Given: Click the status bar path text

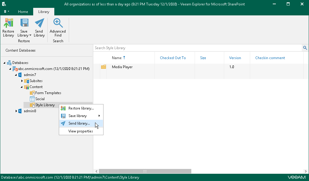Looking at the screenshot, I should (70, 177).
